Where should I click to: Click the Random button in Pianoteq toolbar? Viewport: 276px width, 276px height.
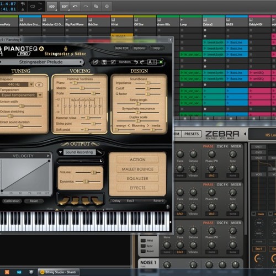coord(125,62)
